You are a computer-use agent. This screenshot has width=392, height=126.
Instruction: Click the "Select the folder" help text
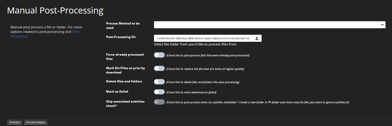pos(195,44)
